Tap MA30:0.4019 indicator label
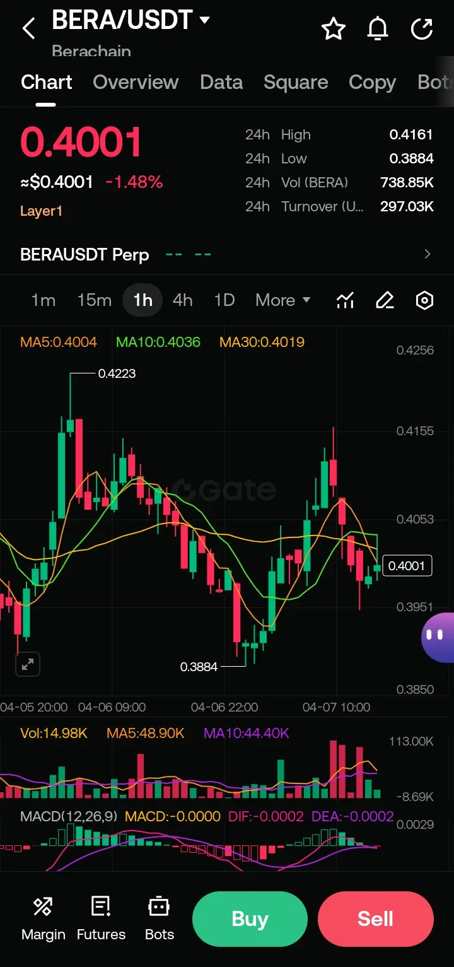This screenshot has width=454, height=967. [x=262, y=342]
